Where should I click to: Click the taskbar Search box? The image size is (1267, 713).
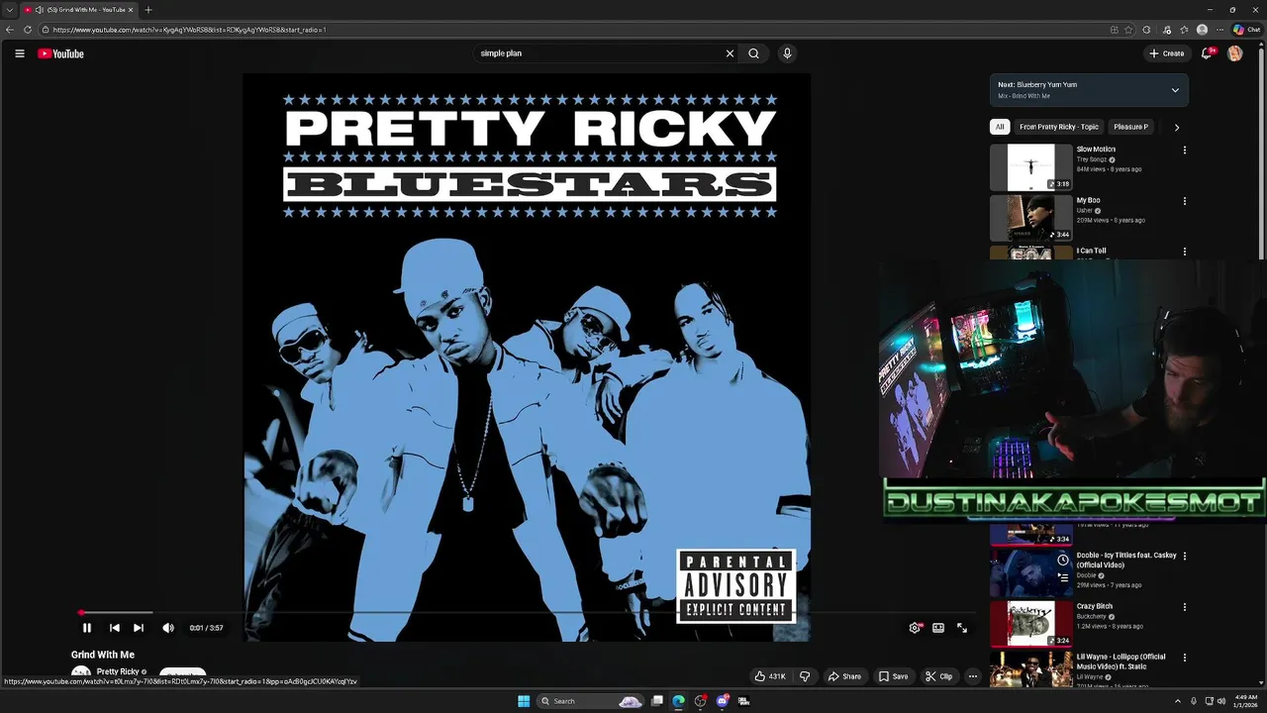point(590,701)
